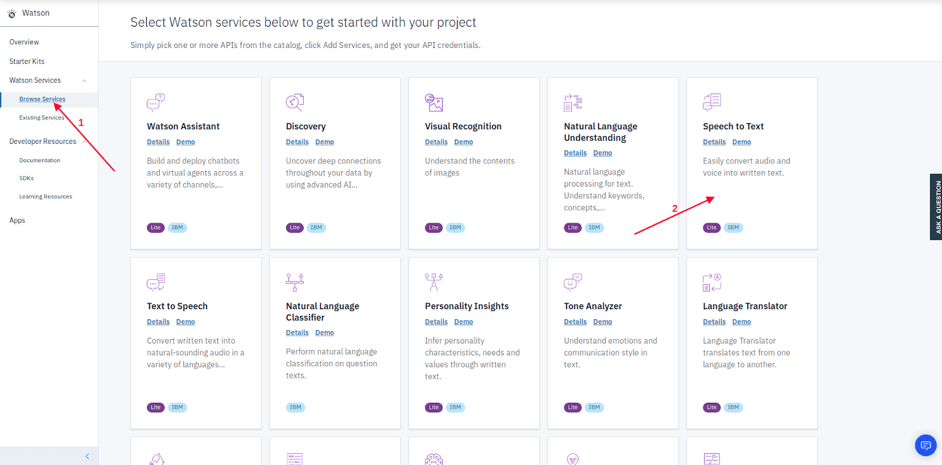Click the Natural Language Understanding card title

600,132
